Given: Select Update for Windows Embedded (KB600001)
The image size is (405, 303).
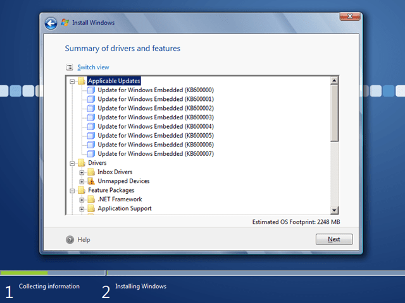Looking at the screenshot, I should point(156,99).
